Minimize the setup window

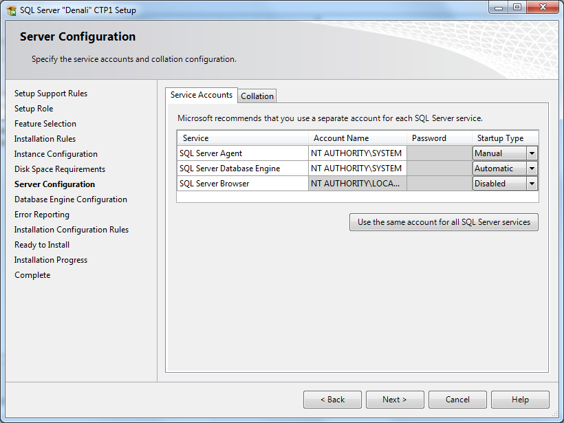[x=499, y=7]
